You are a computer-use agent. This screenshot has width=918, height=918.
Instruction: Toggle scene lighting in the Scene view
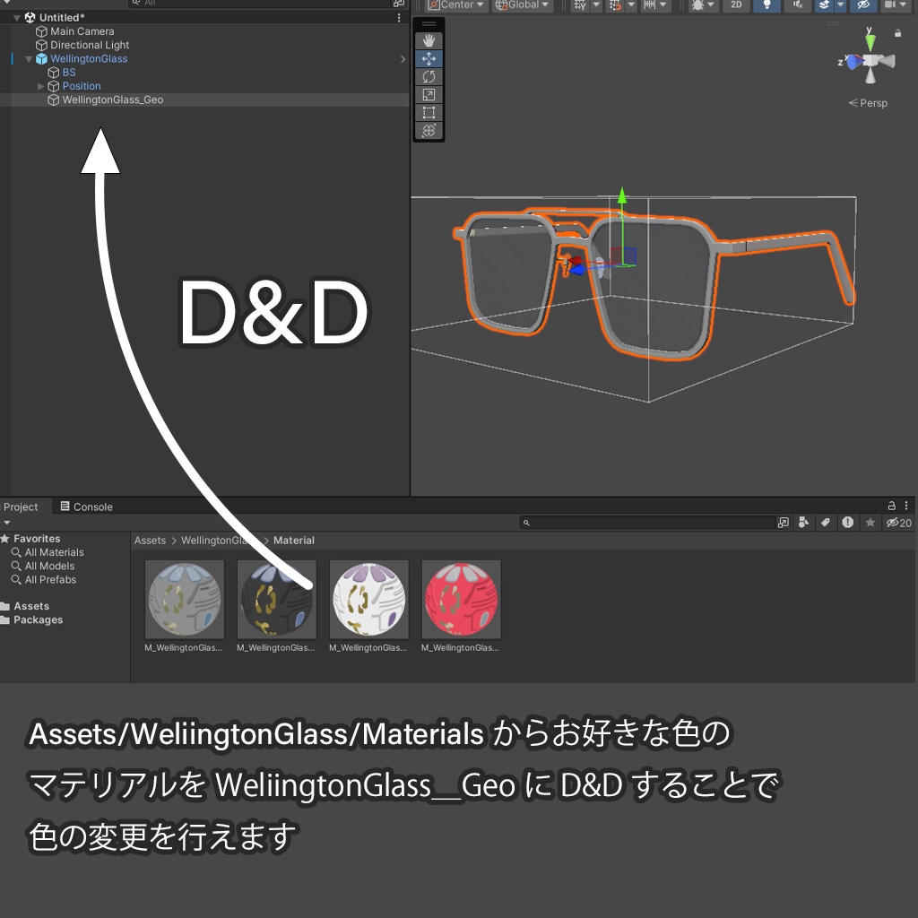coord(766,6)
